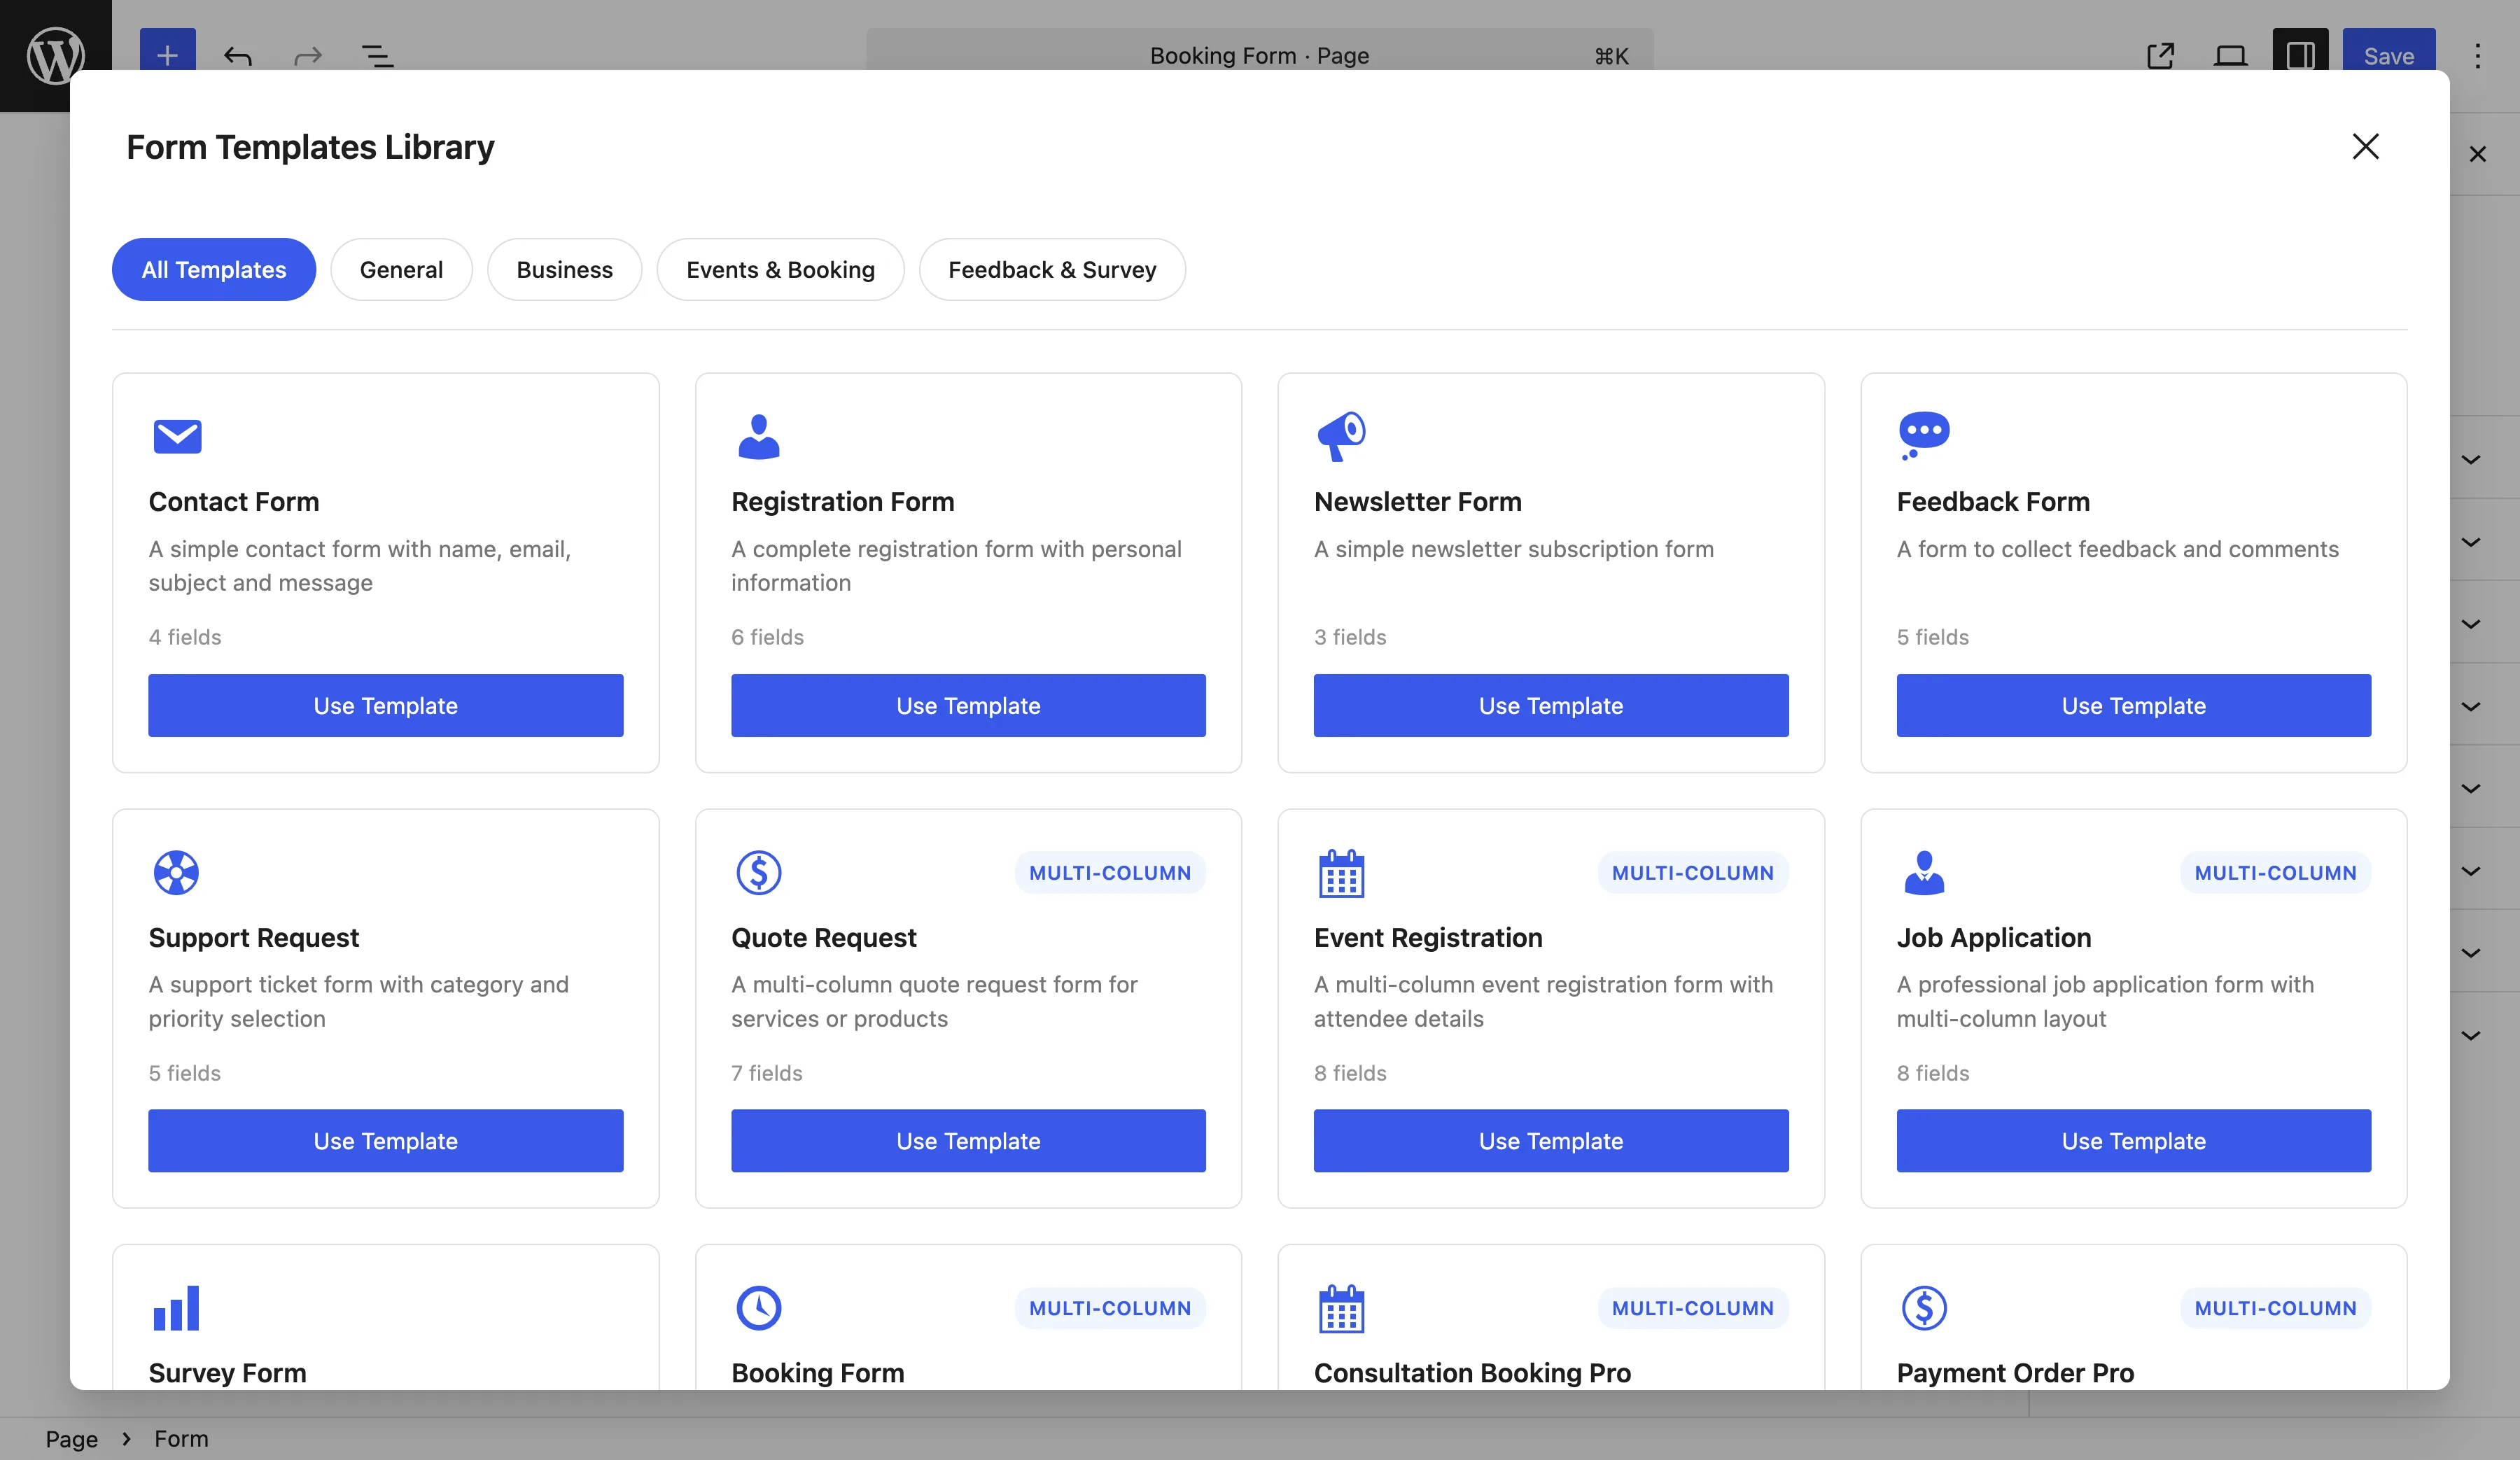Click the undo arrow in the toolbar

(x=238, y=56)
